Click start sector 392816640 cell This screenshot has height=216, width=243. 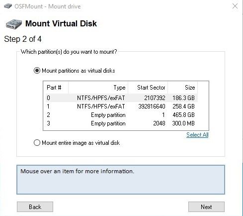coord(152,107)
